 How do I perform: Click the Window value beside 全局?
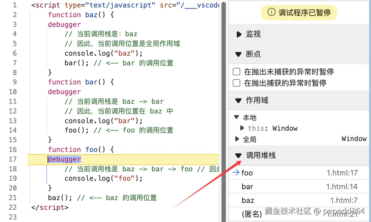pos(354,139)
